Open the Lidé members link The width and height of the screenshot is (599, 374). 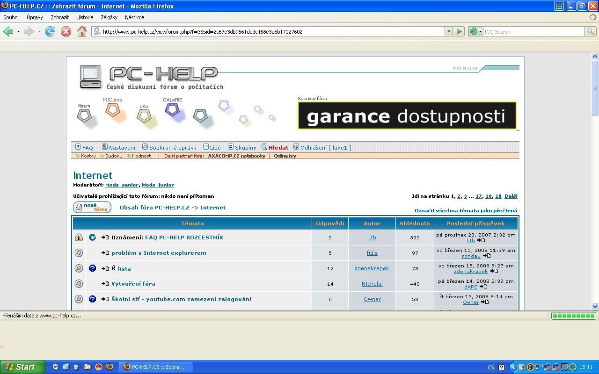click(x=215, y=148)
